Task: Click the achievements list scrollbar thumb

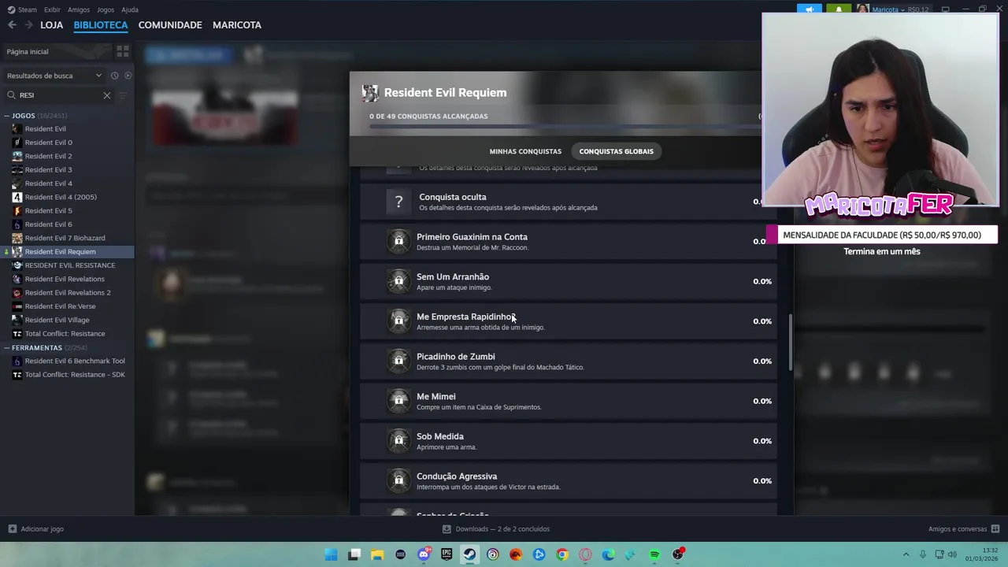Action: pos(791,343)
